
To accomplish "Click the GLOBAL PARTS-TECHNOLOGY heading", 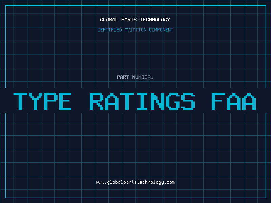I will pos(135,20).
